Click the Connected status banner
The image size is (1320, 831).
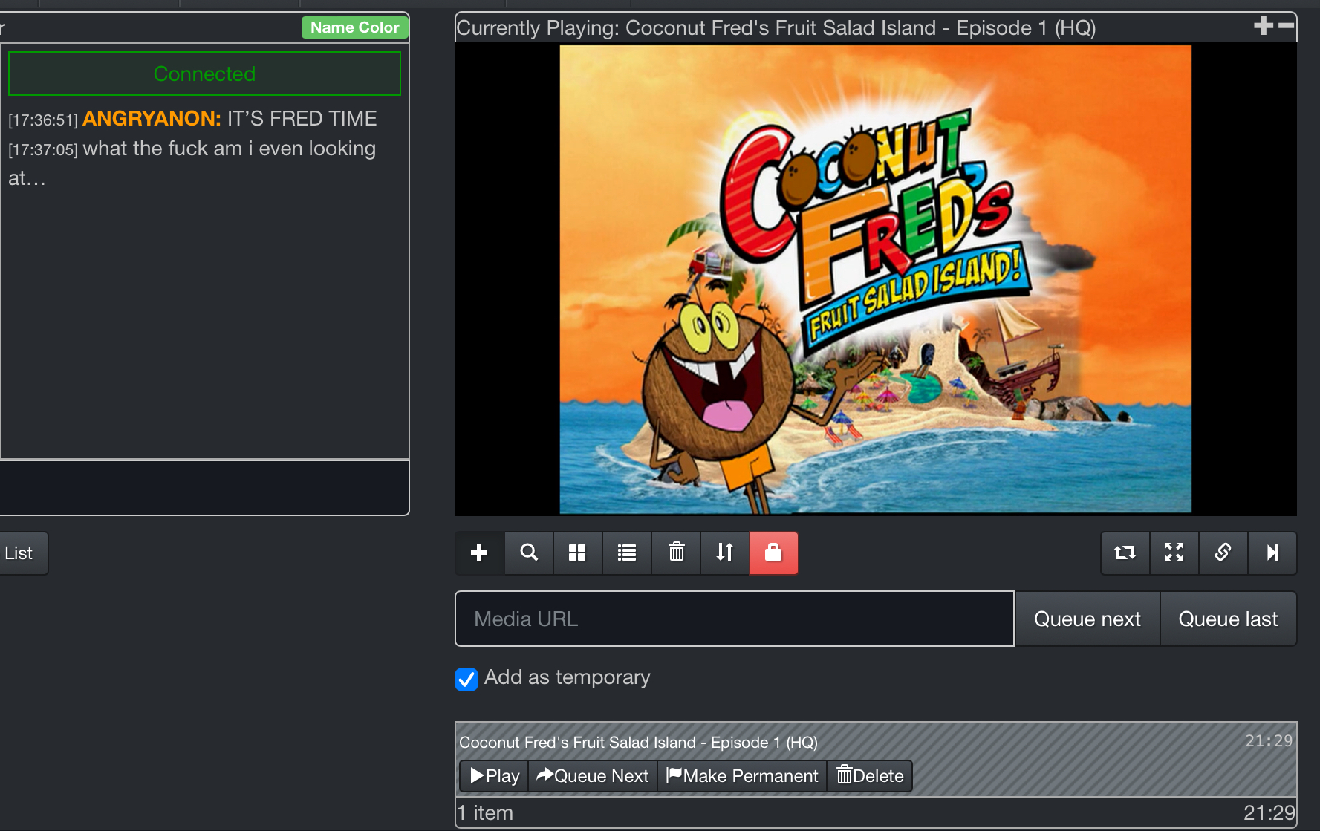tap(204, 74)
